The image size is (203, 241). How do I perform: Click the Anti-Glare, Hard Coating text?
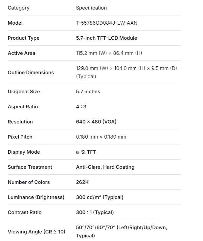tap(105, 167)
